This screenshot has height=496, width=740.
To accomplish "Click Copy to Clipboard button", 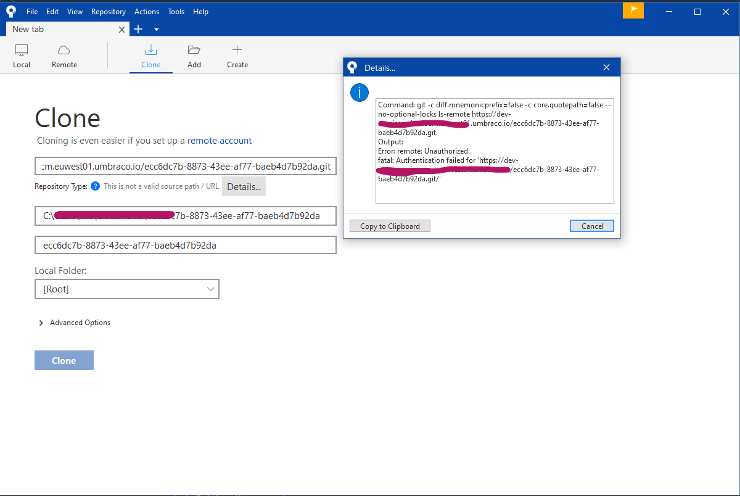I will [390, 226].
